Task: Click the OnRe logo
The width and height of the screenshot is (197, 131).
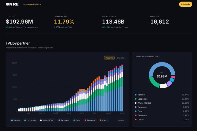Action: 12,4
